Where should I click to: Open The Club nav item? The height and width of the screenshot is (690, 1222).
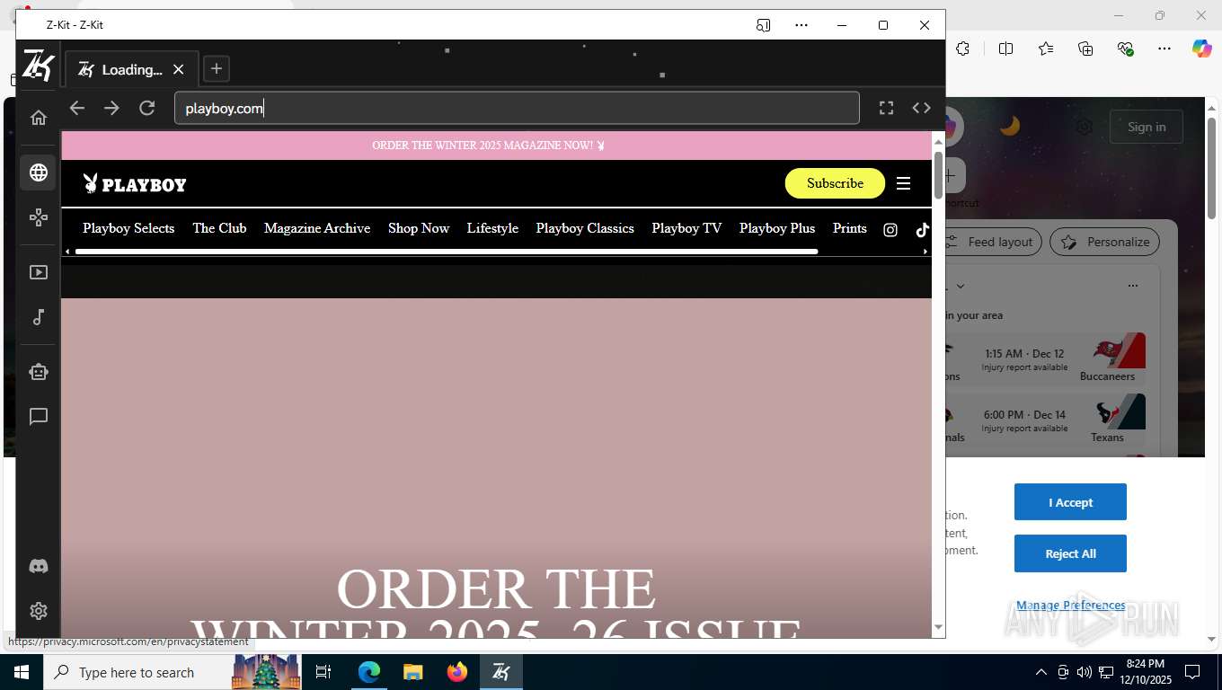coord(219,228)
